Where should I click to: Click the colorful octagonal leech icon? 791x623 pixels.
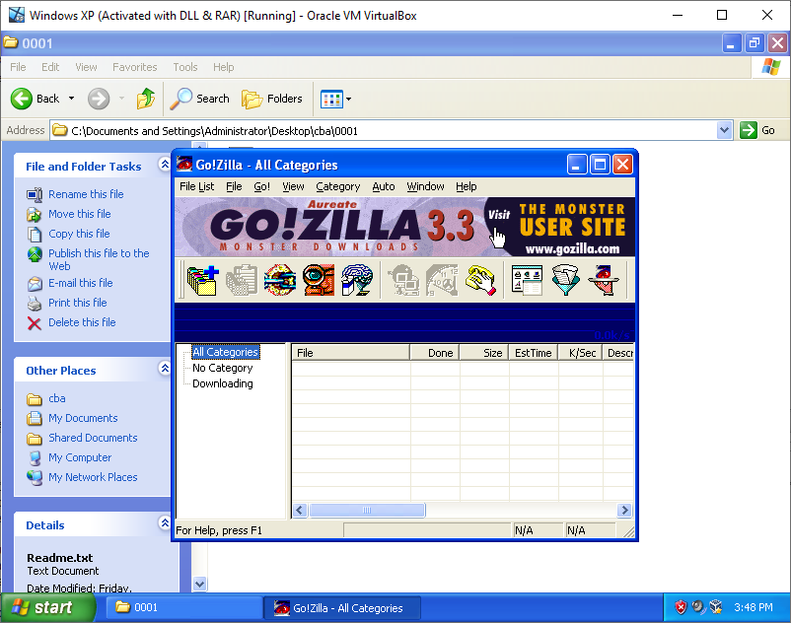280,280
